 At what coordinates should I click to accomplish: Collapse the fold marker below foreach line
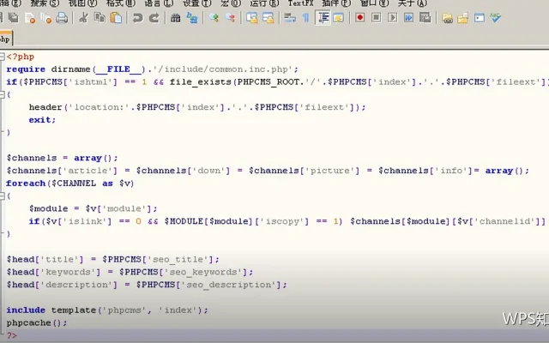[2, 196]
